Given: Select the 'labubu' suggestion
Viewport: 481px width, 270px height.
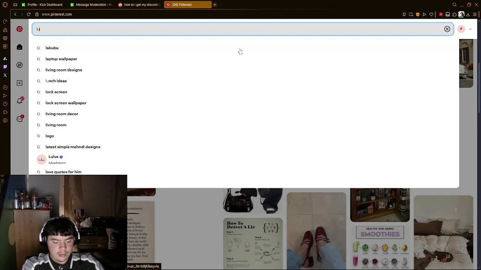Looking at the screenshot, I should (x=52, y=48).
